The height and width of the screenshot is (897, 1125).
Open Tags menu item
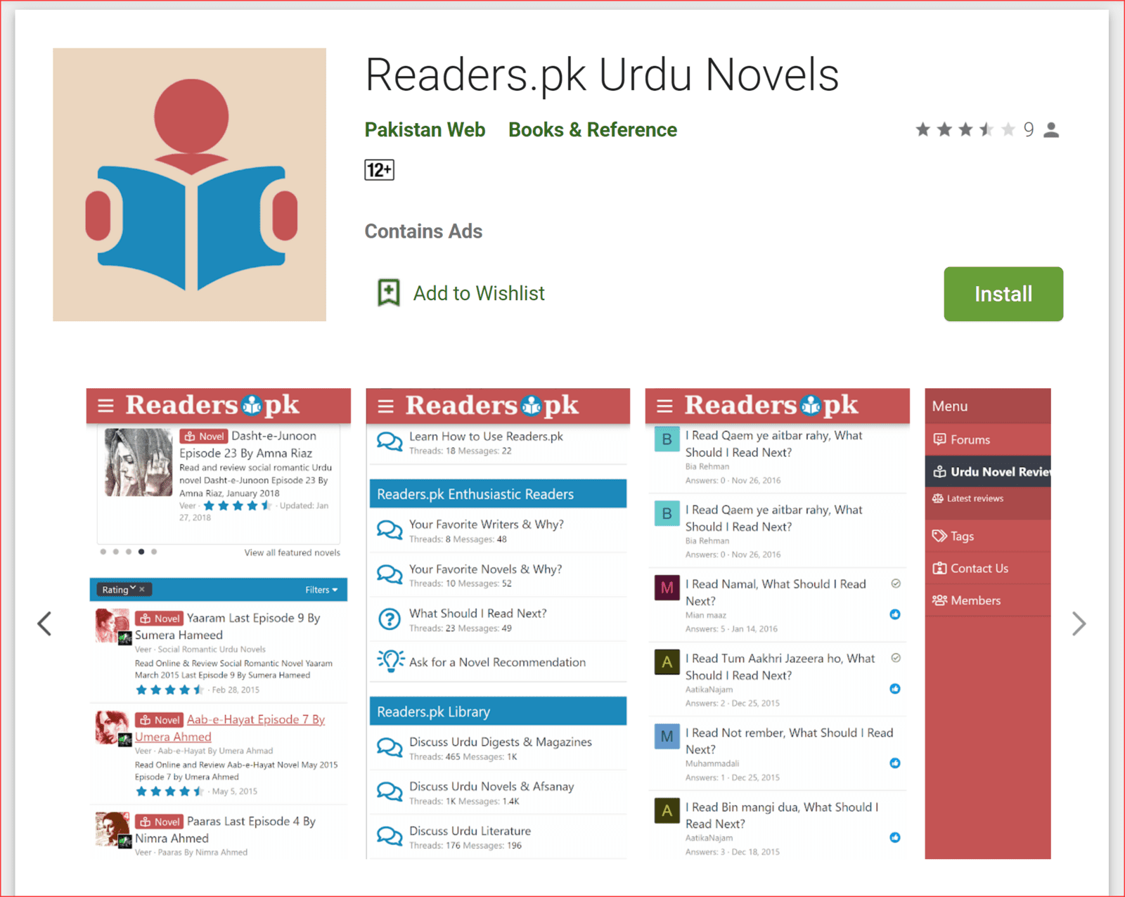pyautogui.click(x=987, y=536)
